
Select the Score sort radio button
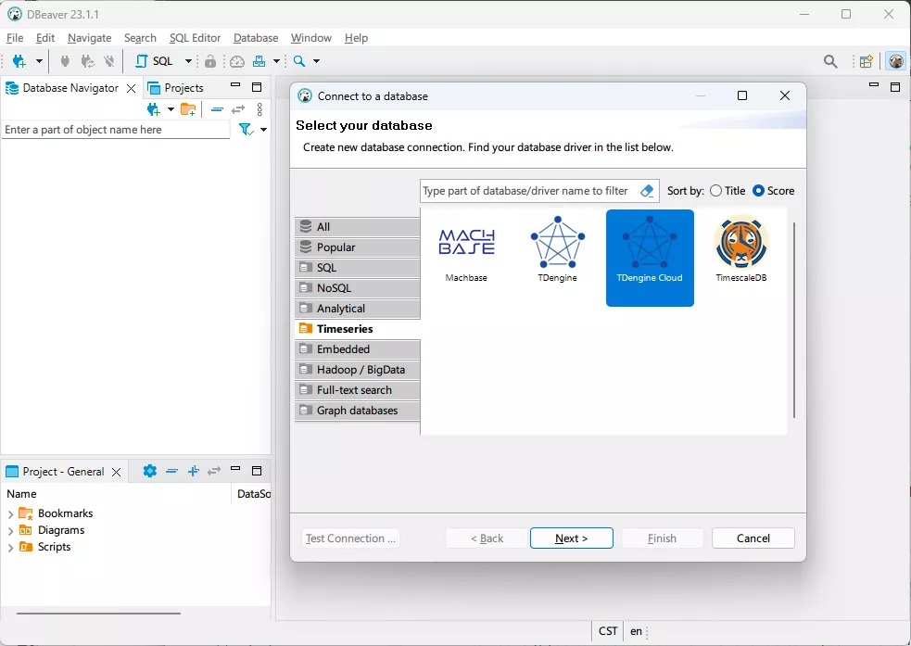(x=759, y=191)
